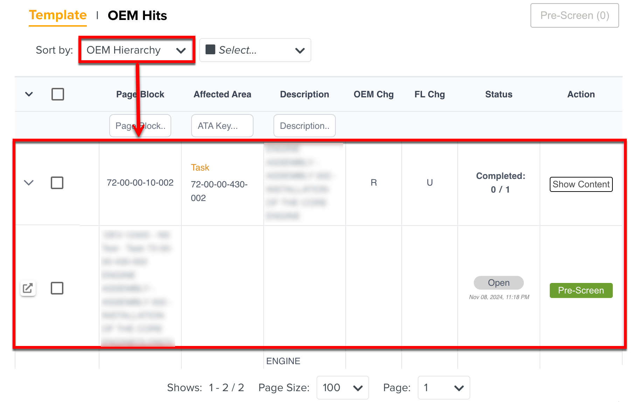The width and height of the screenshot is (638, 402).
Task: Check the box for row 72-00-00-10-002
Action: 57,183
